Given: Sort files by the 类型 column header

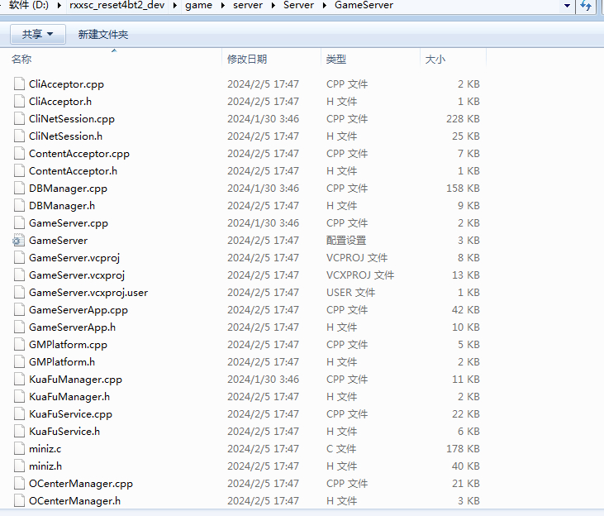Looking at the screenshot, I should [x=336, y=60].
